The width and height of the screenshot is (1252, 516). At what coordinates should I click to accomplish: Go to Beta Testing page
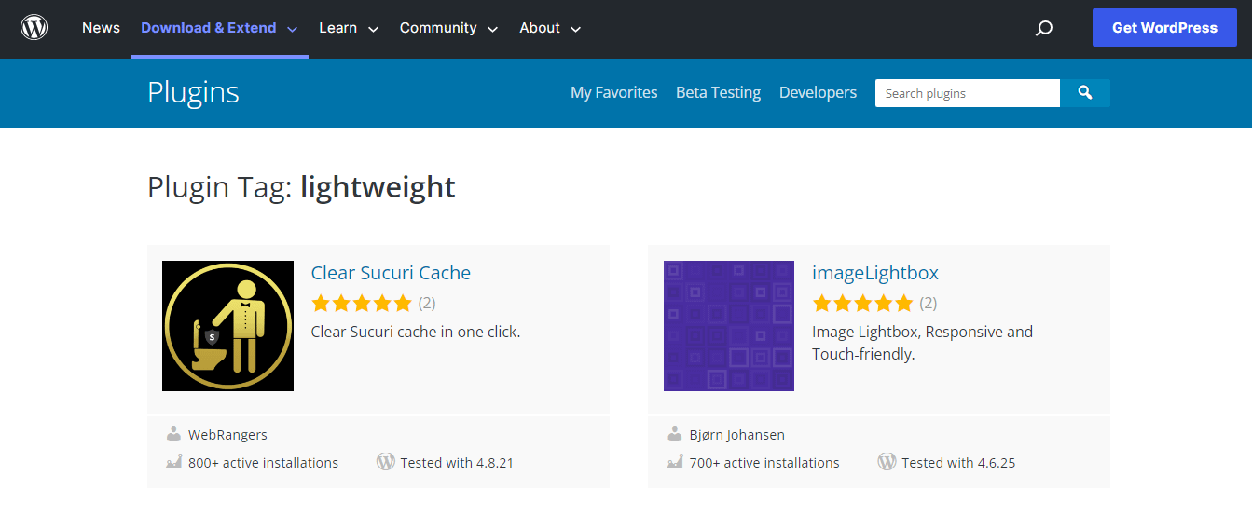click(x=718, y=93)
